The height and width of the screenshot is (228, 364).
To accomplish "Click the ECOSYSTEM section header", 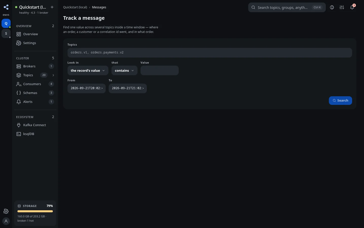I will tap(25, 117).
